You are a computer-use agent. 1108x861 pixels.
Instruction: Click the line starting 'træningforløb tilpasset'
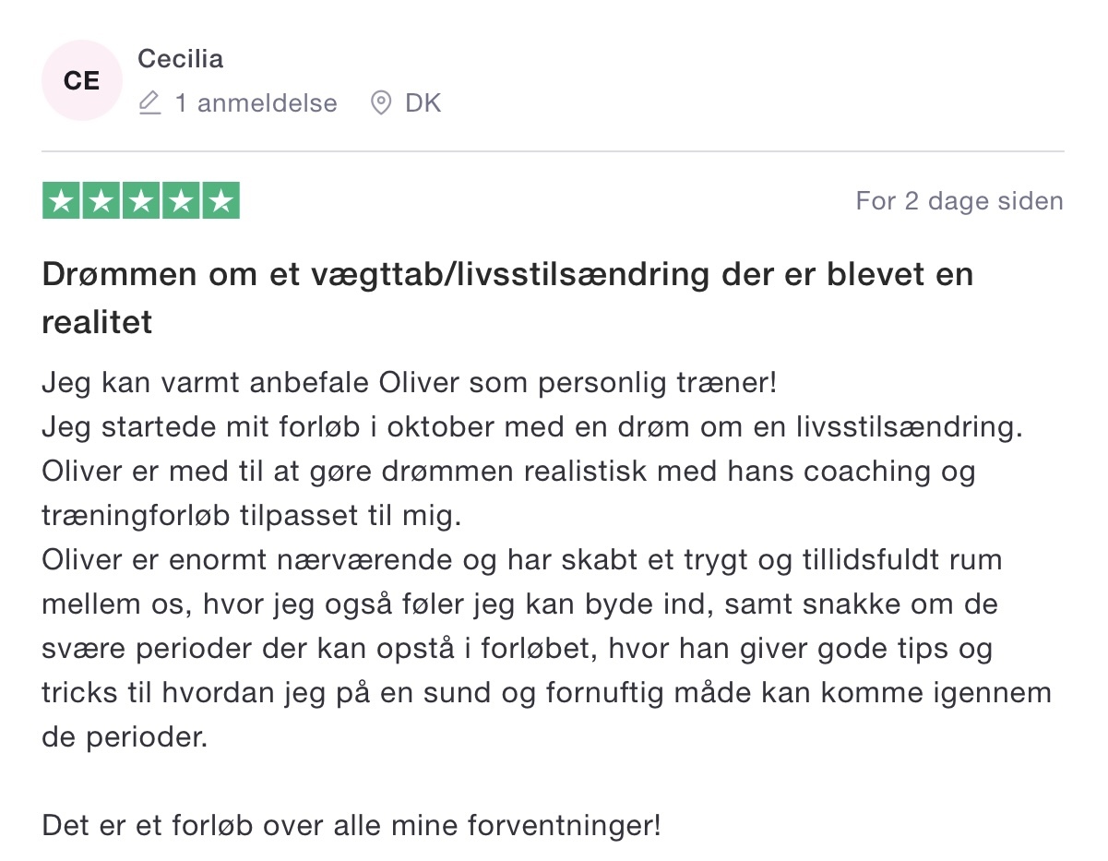click(251, 516)
